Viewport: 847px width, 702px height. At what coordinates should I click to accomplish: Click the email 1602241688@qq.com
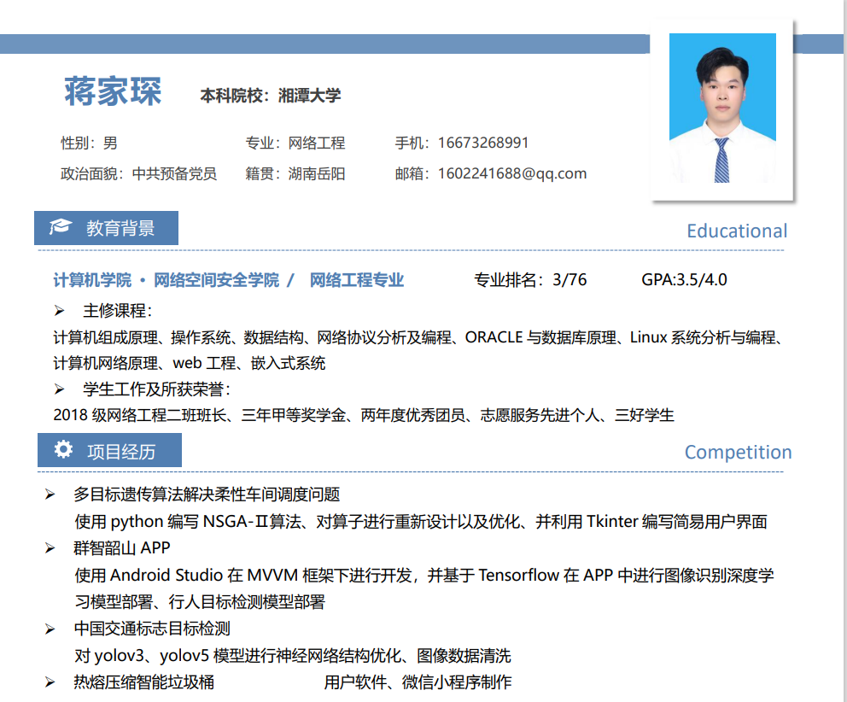click(512, 173)
